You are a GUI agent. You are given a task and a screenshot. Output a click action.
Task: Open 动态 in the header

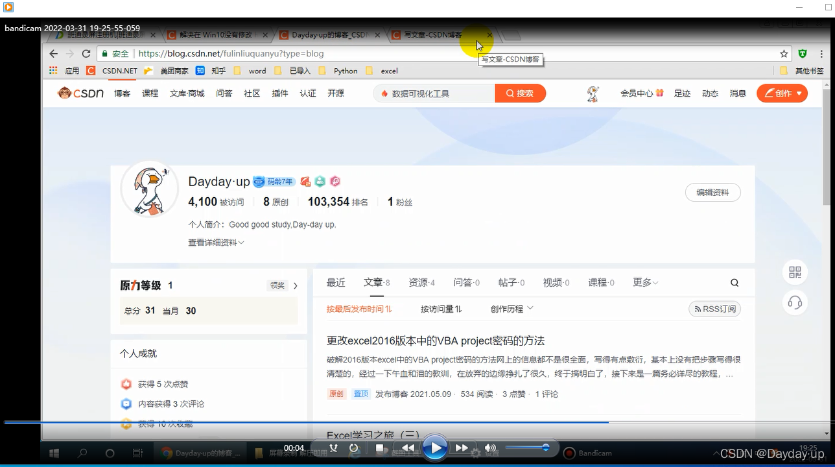click(710, 93)
